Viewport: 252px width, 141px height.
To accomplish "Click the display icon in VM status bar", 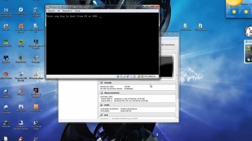I will coord(134,76).
